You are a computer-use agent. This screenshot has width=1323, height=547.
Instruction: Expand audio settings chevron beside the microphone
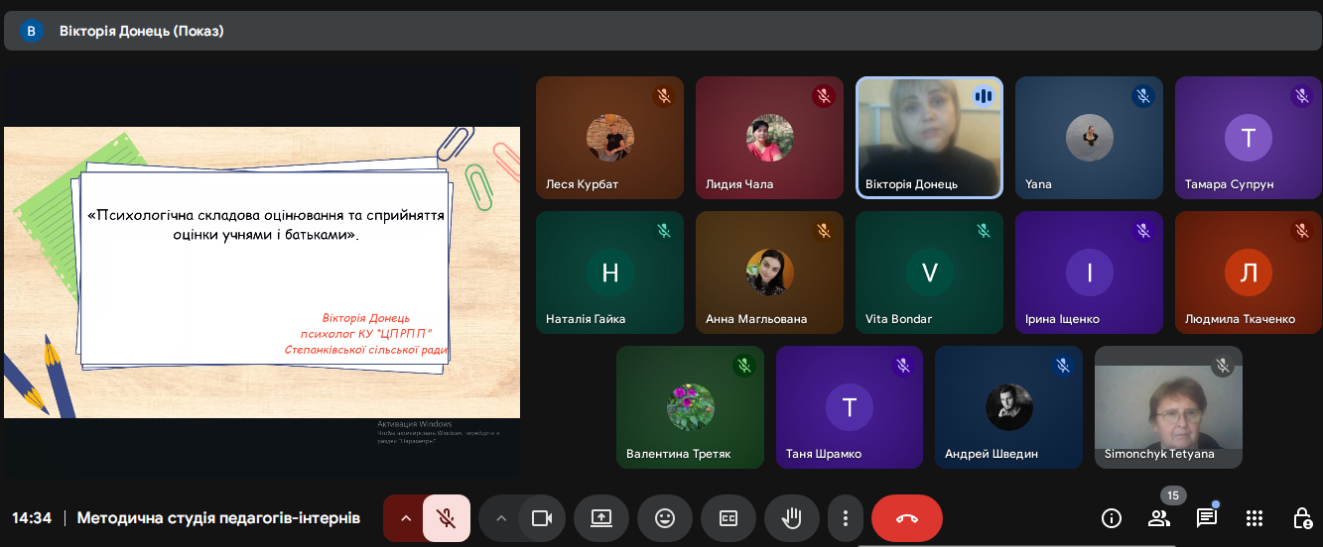point(405,518)
